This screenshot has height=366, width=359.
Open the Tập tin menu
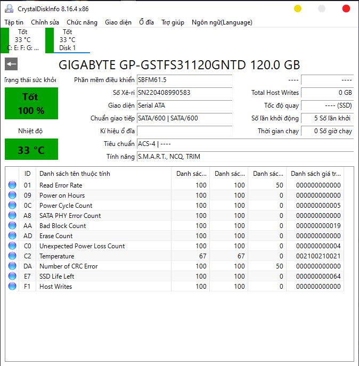pos(14,22)
